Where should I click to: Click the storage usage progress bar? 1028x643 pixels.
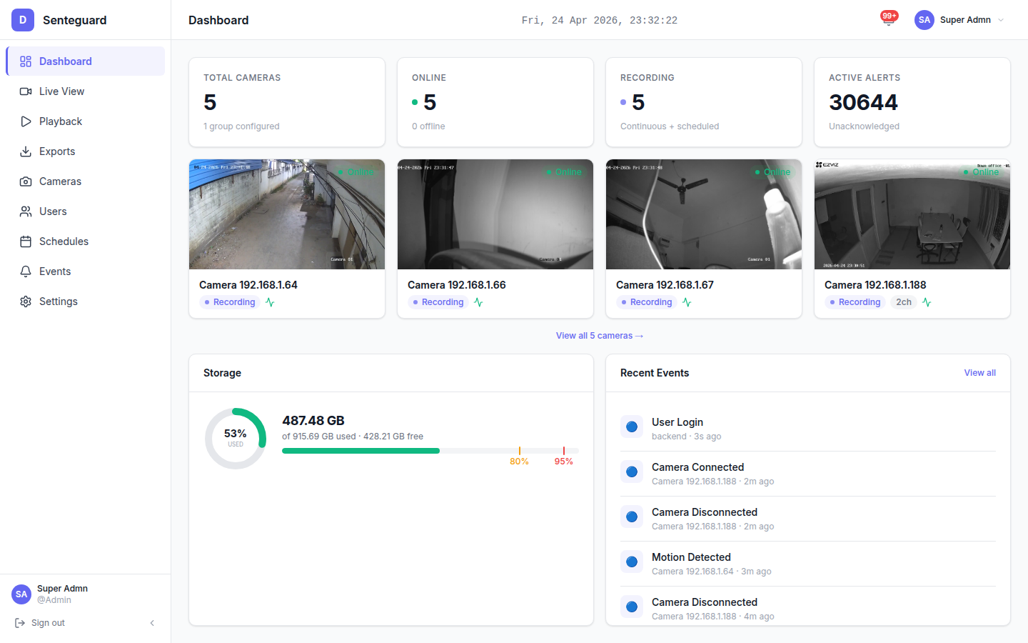coord(430,451)
